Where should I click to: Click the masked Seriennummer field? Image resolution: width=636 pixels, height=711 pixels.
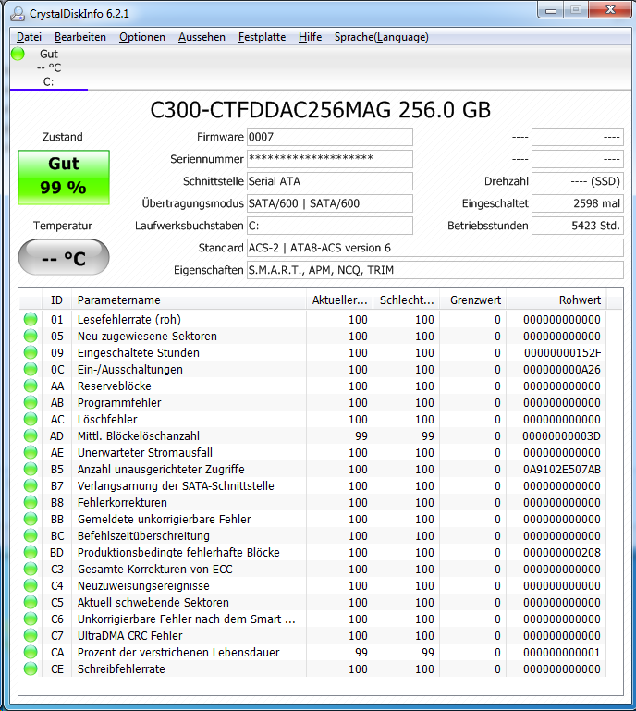pos(330,159)
